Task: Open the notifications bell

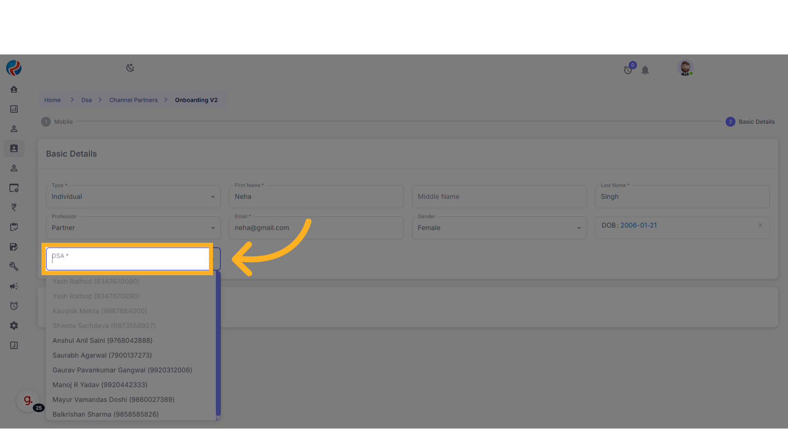Action: 645,70
